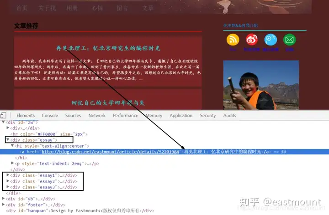329x215 pixels.
Task: Open 文章 in the navigation bar
Action: coord(148,8)
